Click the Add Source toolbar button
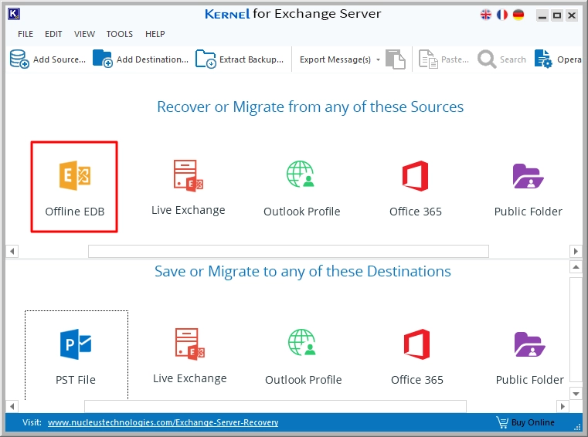Viewport: 588px width, 437px height. click(x=48, y=59)
